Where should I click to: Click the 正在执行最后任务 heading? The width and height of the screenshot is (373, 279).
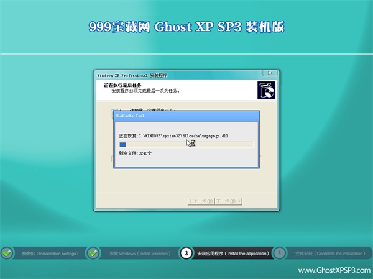[x=122, y=85]
